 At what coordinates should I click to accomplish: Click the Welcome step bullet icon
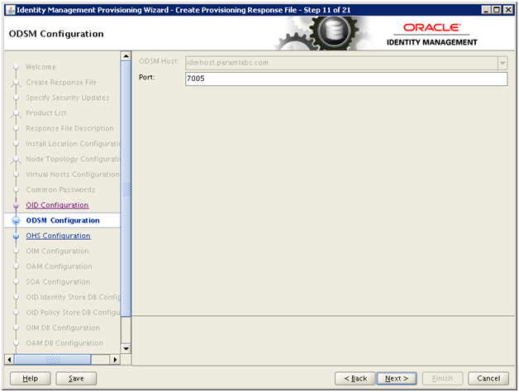[x=16, y=67]
